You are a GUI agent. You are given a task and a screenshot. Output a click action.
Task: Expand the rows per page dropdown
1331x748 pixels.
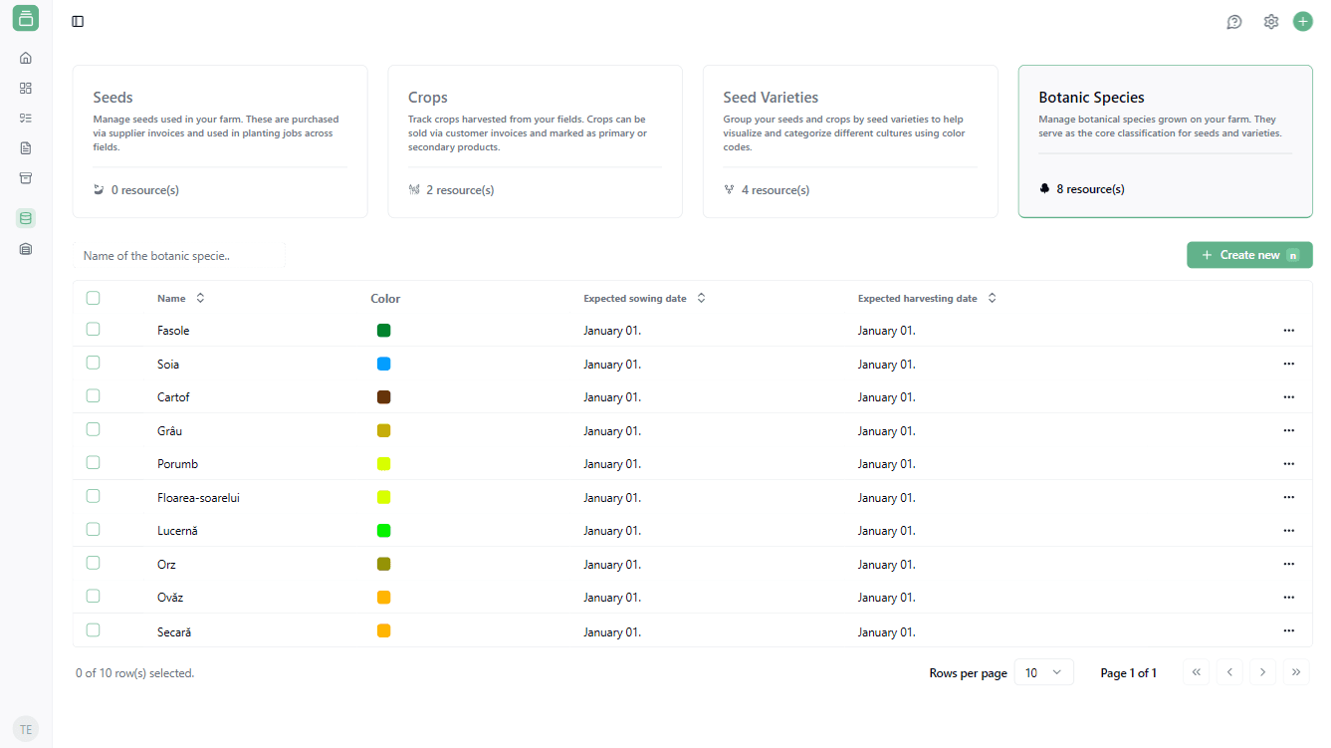pyautogui.click(x=1043, y=673)
